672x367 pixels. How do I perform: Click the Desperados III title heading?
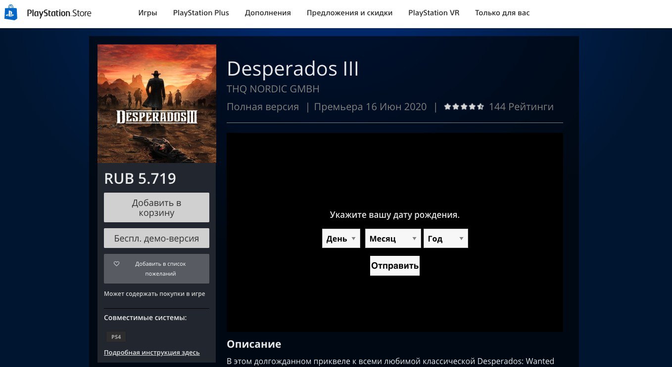tap(292, 69)
